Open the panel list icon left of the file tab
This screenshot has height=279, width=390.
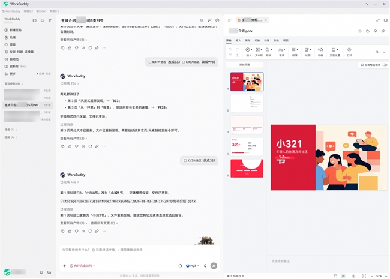tap(230, 20)
